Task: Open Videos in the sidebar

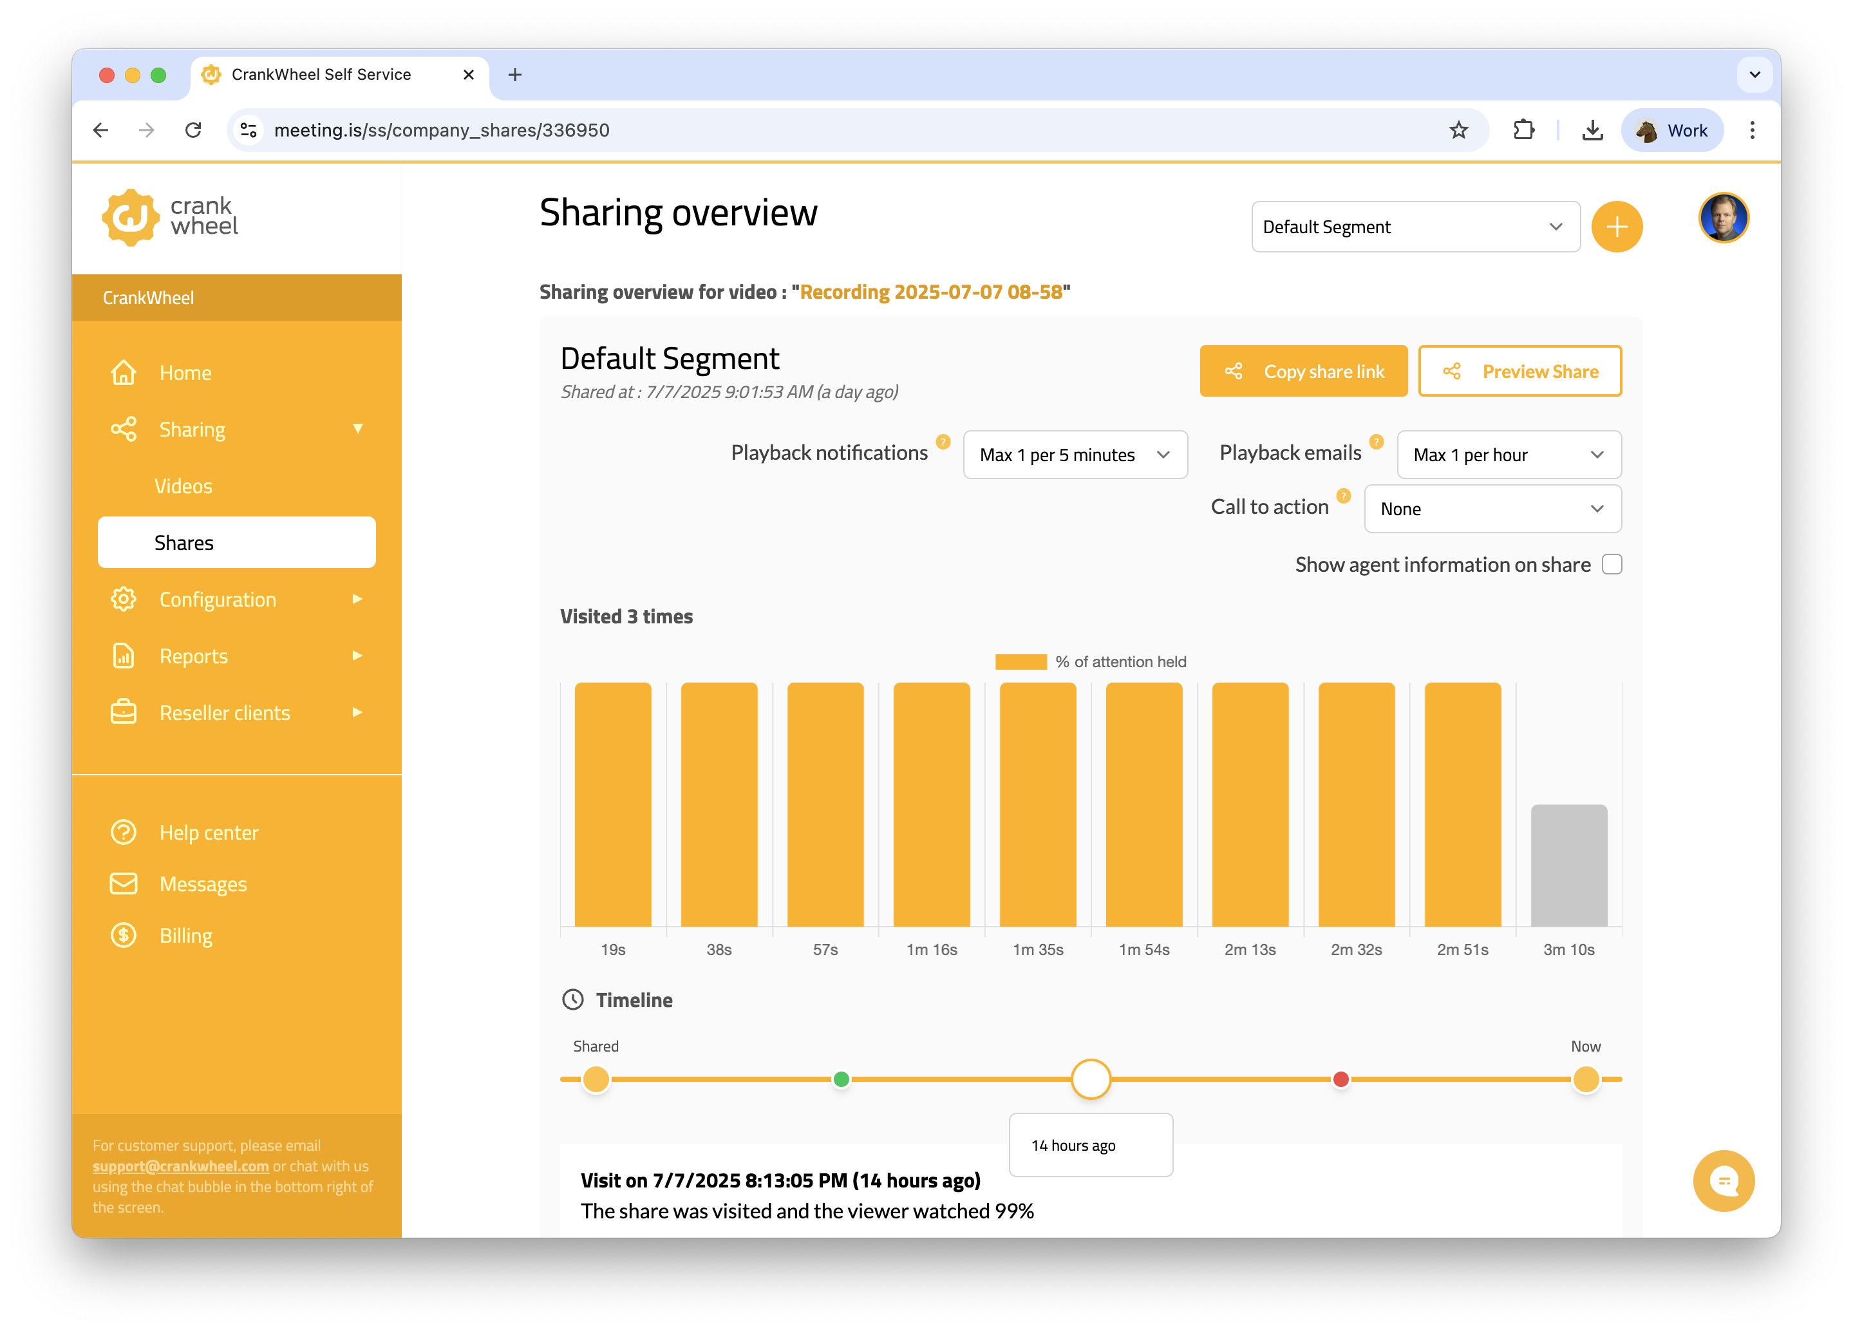Action: pos(183,486)
